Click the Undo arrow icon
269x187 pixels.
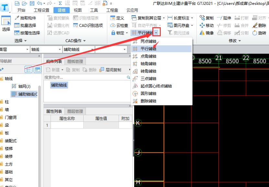point(39,3)
